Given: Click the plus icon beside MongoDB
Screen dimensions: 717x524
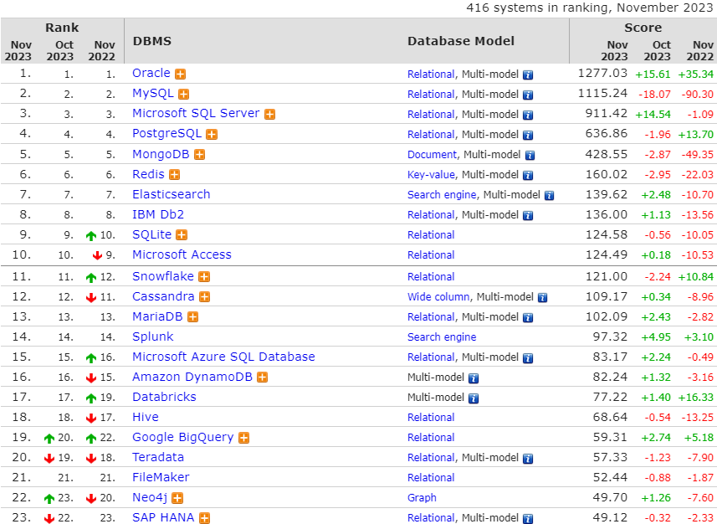Looking at the screenshot, I should click(x=199, y=155).
